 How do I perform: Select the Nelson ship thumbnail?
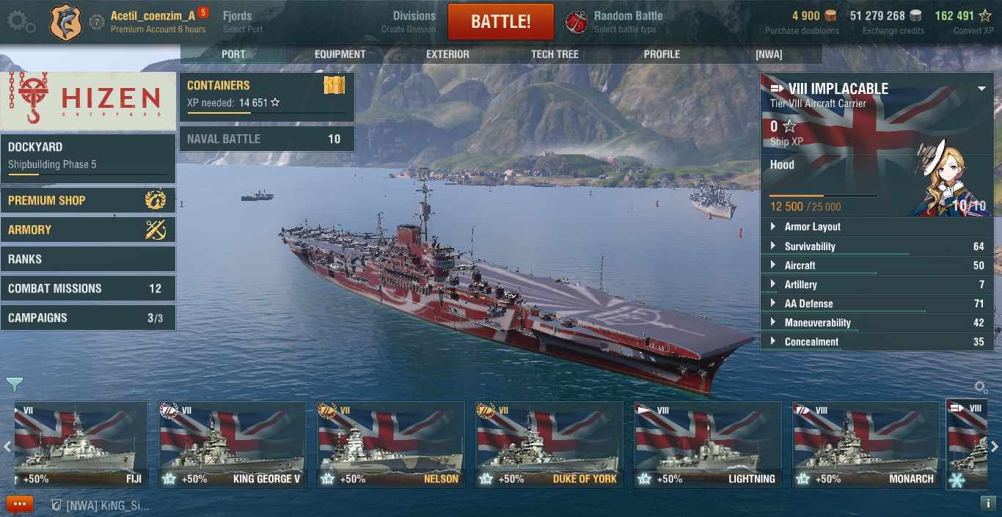click(x=390, y=445)
